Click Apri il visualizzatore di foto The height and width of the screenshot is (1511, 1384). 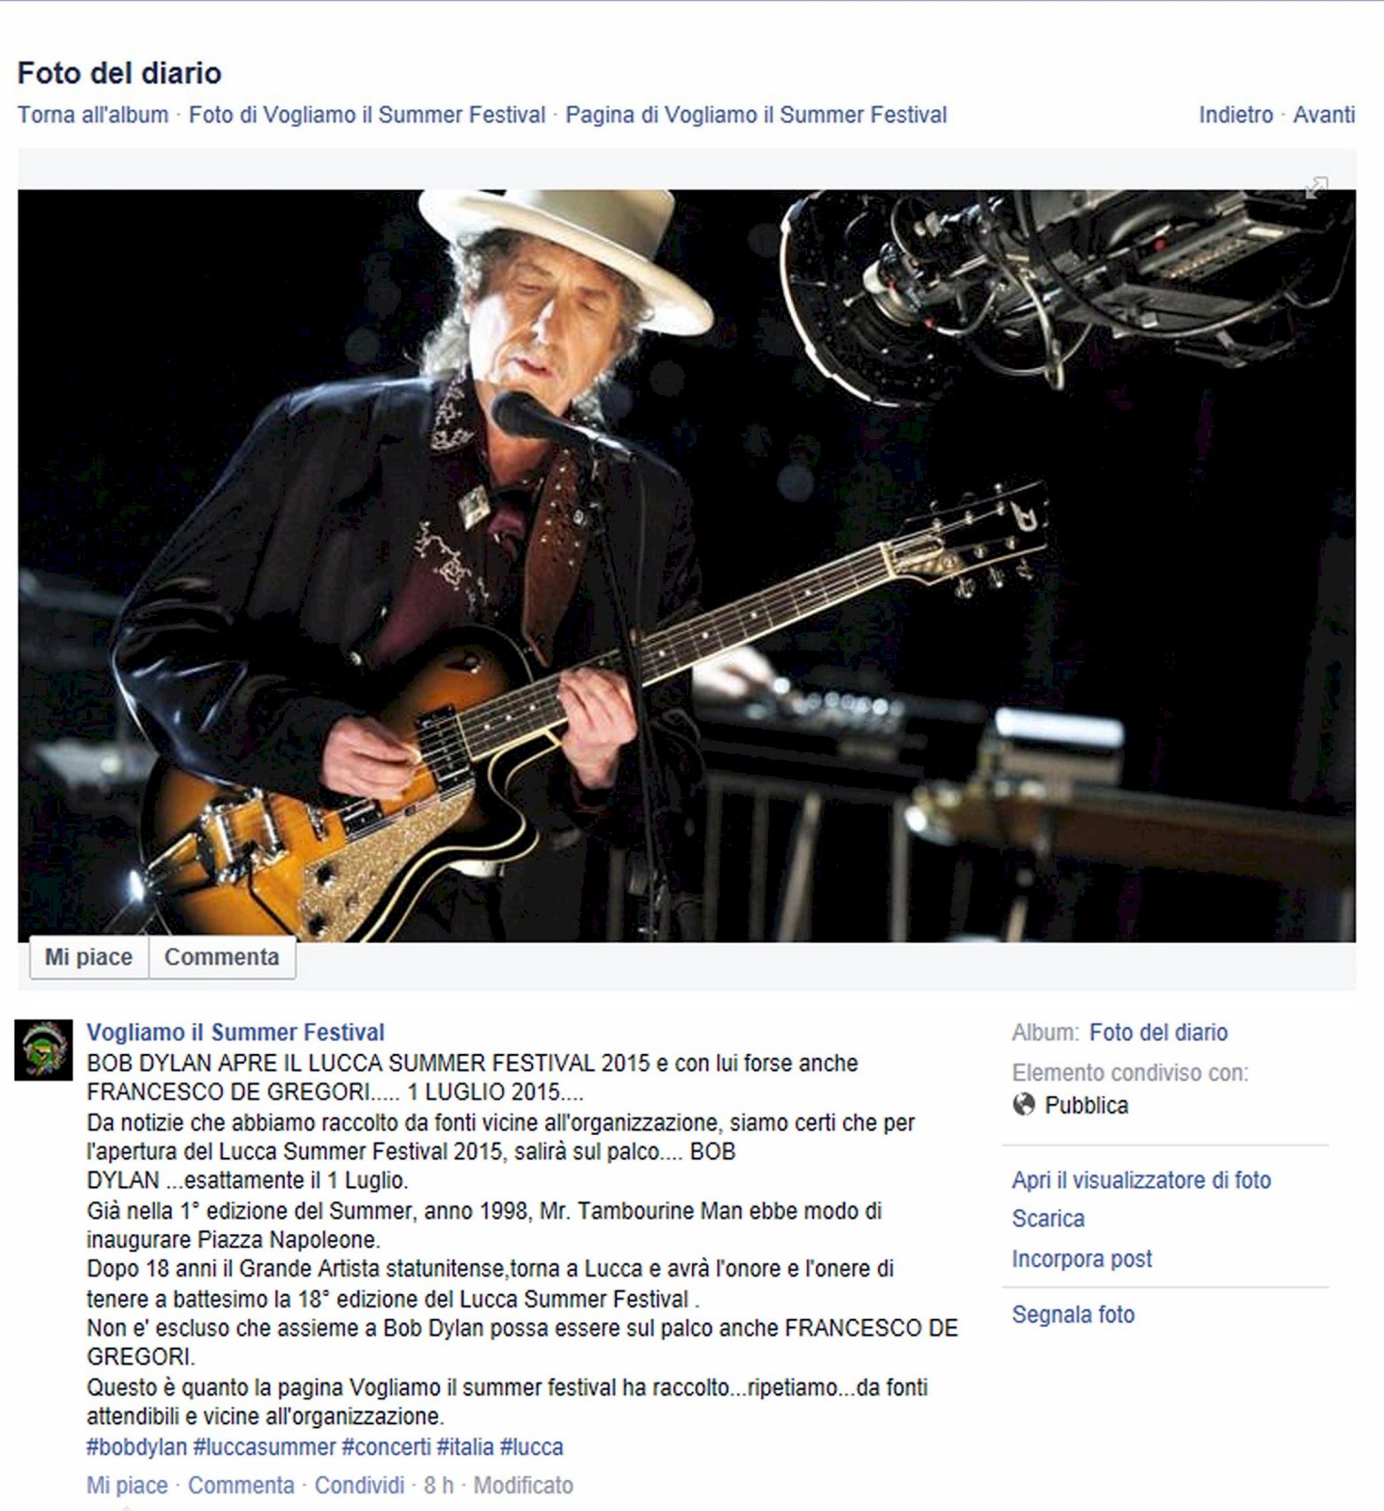coord(1142,1180)
